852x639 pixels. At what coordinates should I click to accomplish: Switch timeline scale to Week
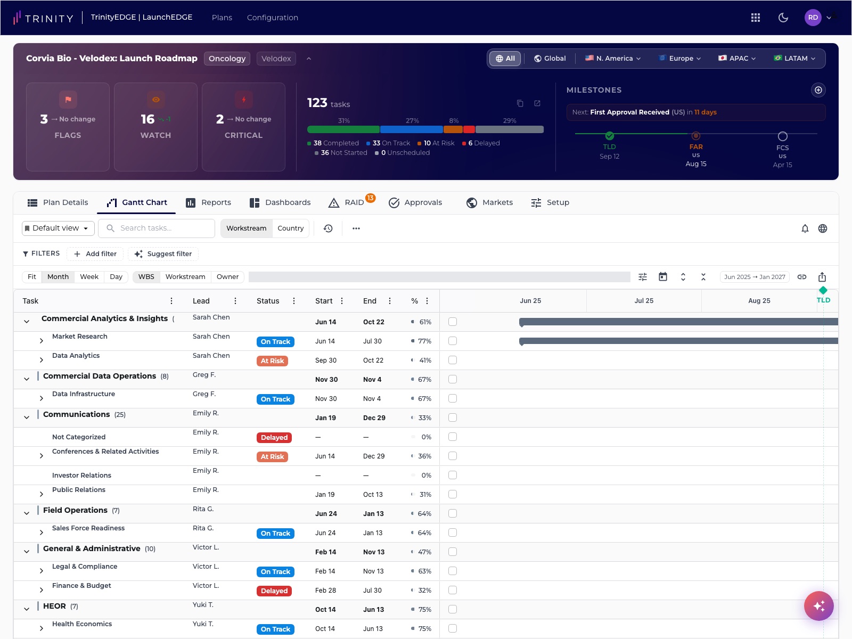(x=89, y=277)
